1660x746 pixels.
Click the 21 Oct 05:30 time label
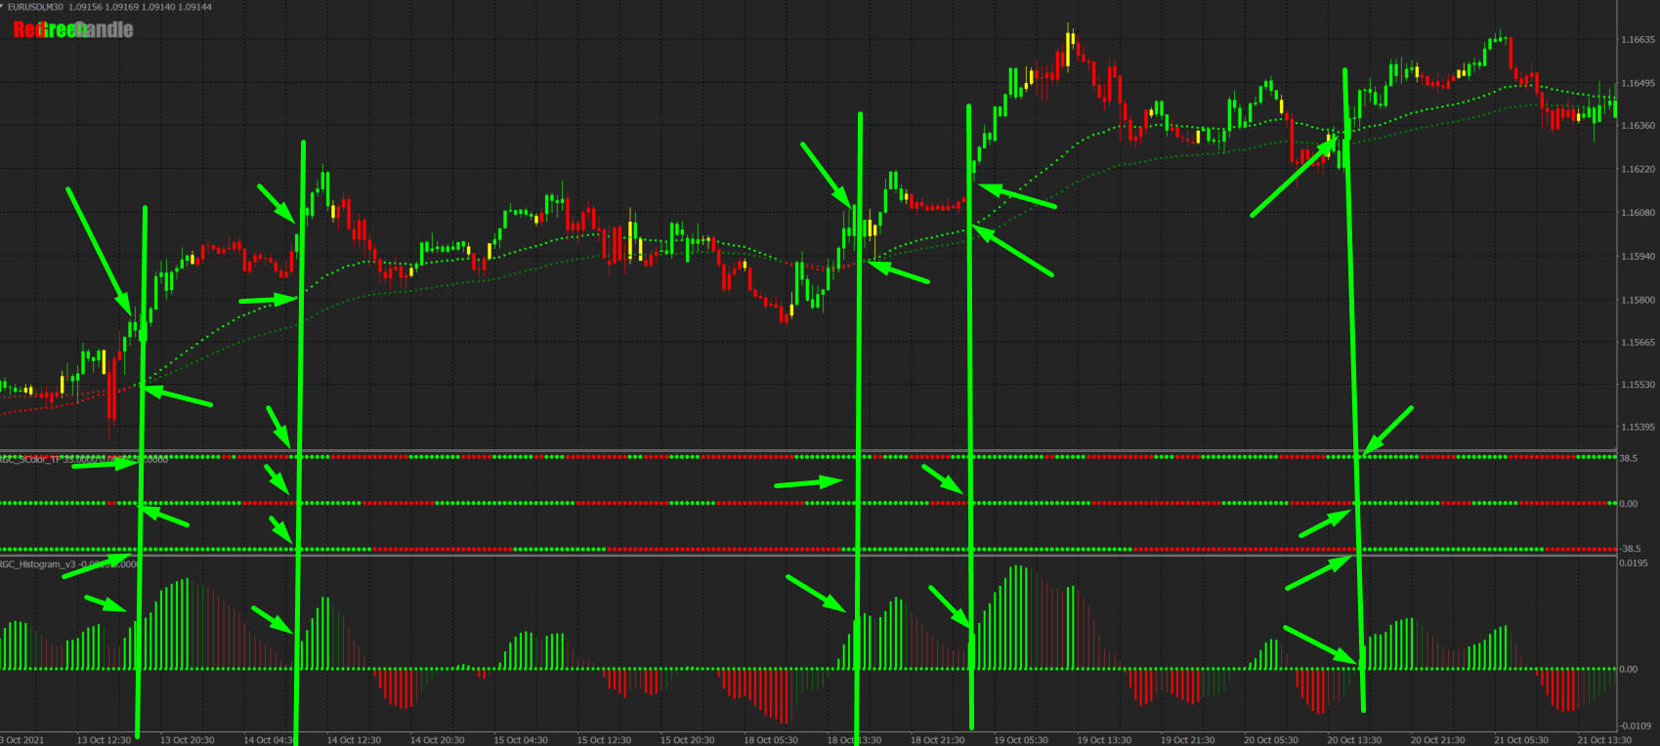[x=1521, y=740]
